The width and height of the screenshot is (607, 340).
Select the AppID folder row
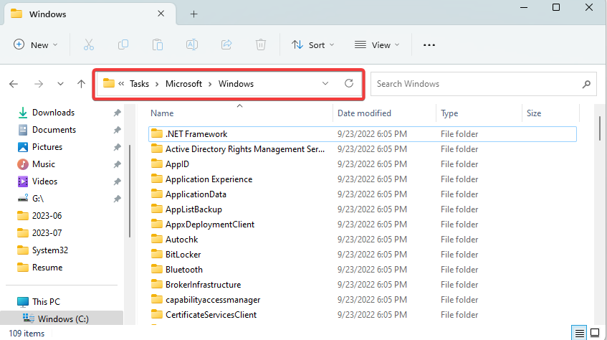click(363, 164)
